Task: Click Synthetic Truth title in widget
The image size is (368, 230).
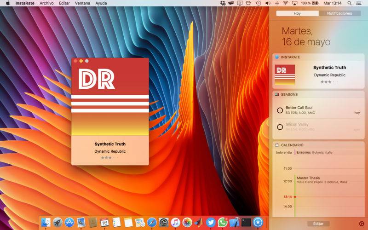Action: point(329,68)
